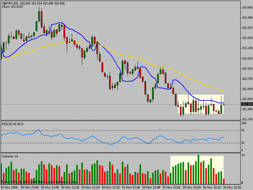Click the 10 Nov 21:48 time label
The image size is (253, 190).
point(151,187)
